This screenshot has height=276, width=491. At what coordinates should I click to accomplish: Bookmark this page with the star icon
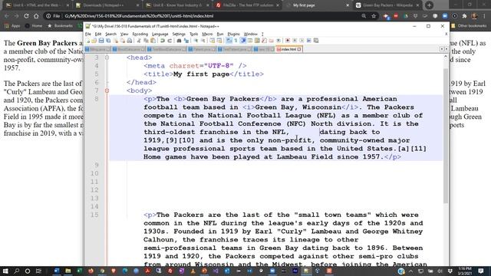pos(374,16)
